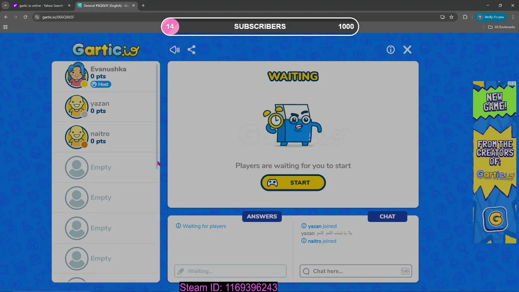Click naitro's name in the joined message

[315, 241]
